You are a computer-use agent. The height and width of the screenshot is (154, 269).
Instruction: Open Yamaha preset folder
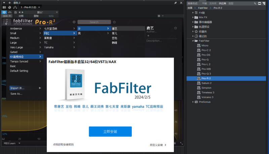click(60, 47)
